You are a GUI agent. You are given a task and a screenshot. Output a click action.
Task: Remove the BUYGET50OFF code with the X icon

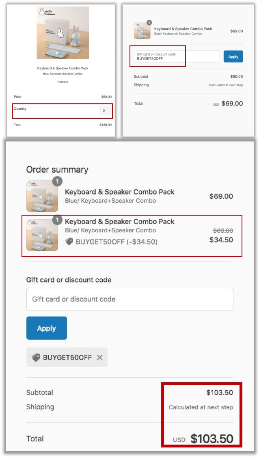tap(100, 357)
